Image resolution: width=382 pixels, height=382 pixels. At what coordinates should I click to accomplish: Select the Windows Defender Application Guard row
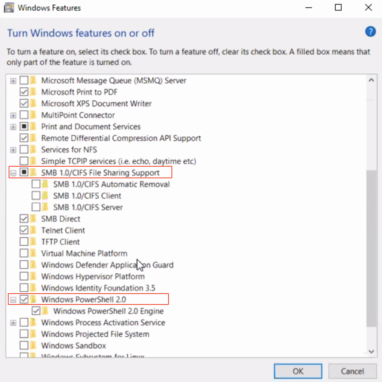tap(107, 264)
